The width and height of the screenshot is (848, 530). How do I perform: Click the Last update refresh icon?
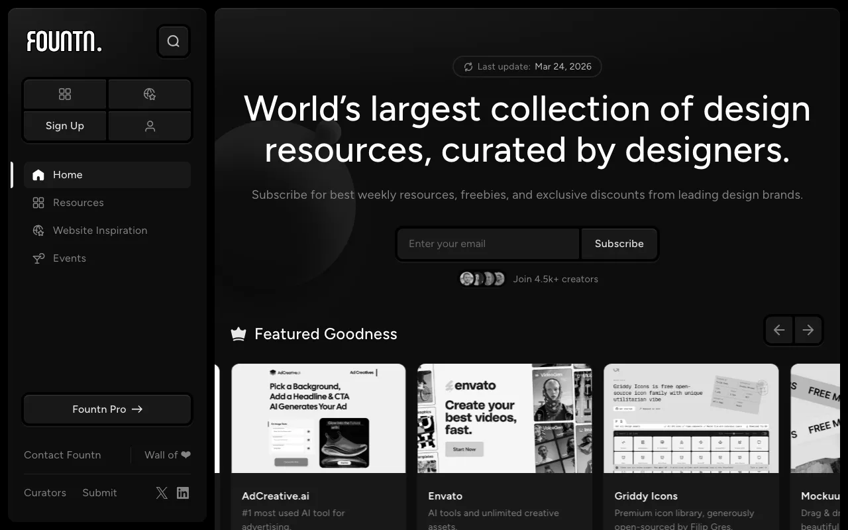pos(468,67)
